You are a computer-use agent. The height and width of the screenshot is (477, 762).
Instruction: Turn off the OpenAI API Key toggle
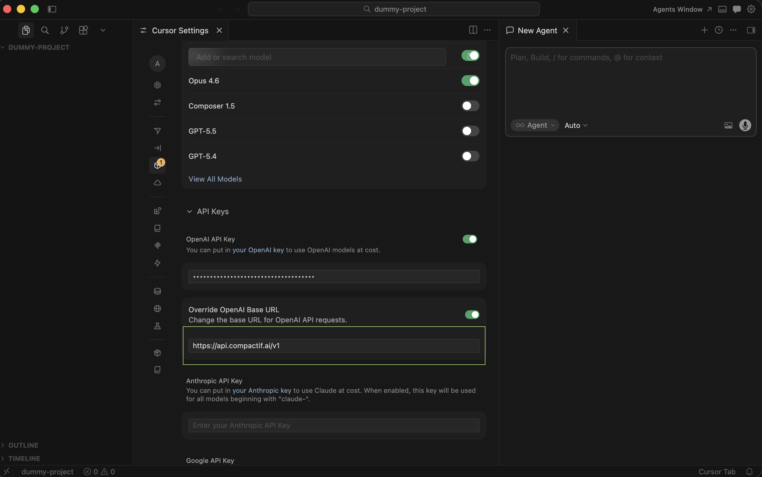coord(470,239)
